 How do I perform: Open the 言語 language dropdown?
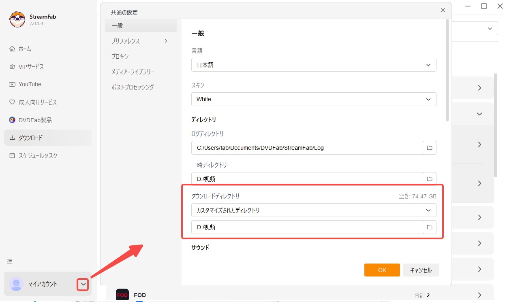313,65
